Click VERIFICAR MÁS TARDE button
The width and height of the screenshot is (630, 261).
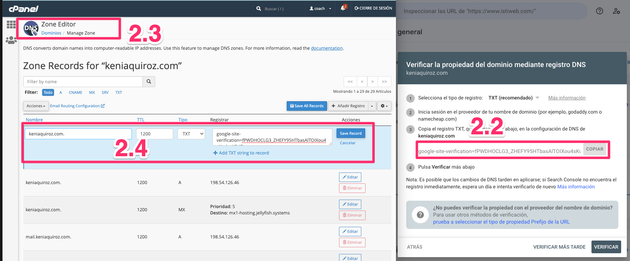point(559,247)
